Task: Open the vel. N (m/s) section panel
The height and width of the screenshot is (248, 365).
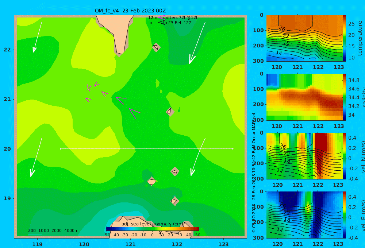Action: (x=304, y=156)
